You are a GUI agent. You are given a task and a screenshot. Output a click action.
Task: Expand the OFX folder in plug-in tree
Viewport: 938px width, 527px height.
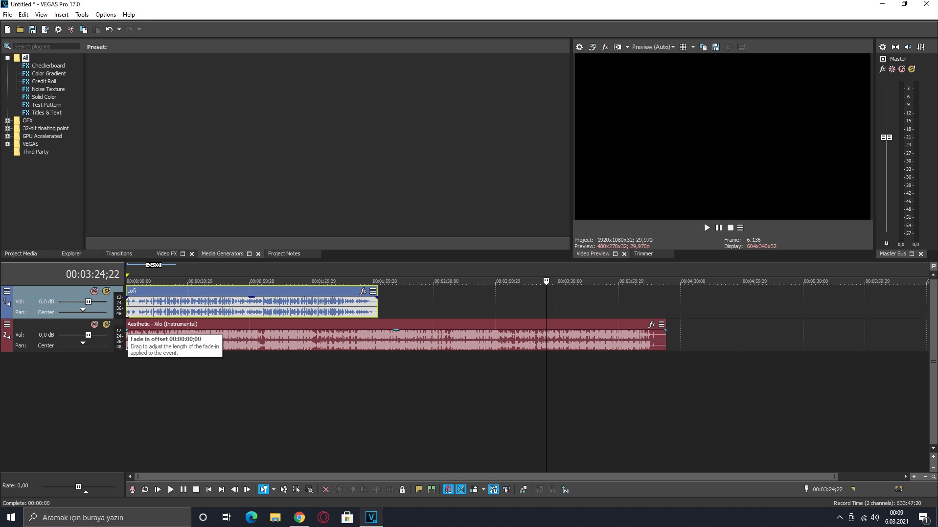pyautogui.click(x=7, y=120)
